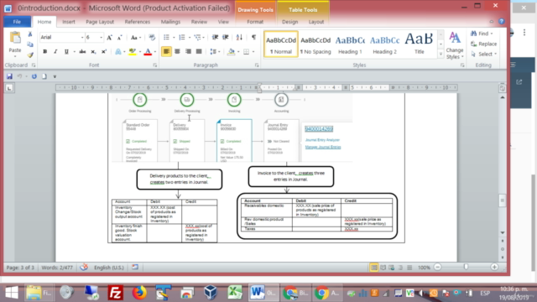Increase paragraph indent

click(x=226, y=37)
